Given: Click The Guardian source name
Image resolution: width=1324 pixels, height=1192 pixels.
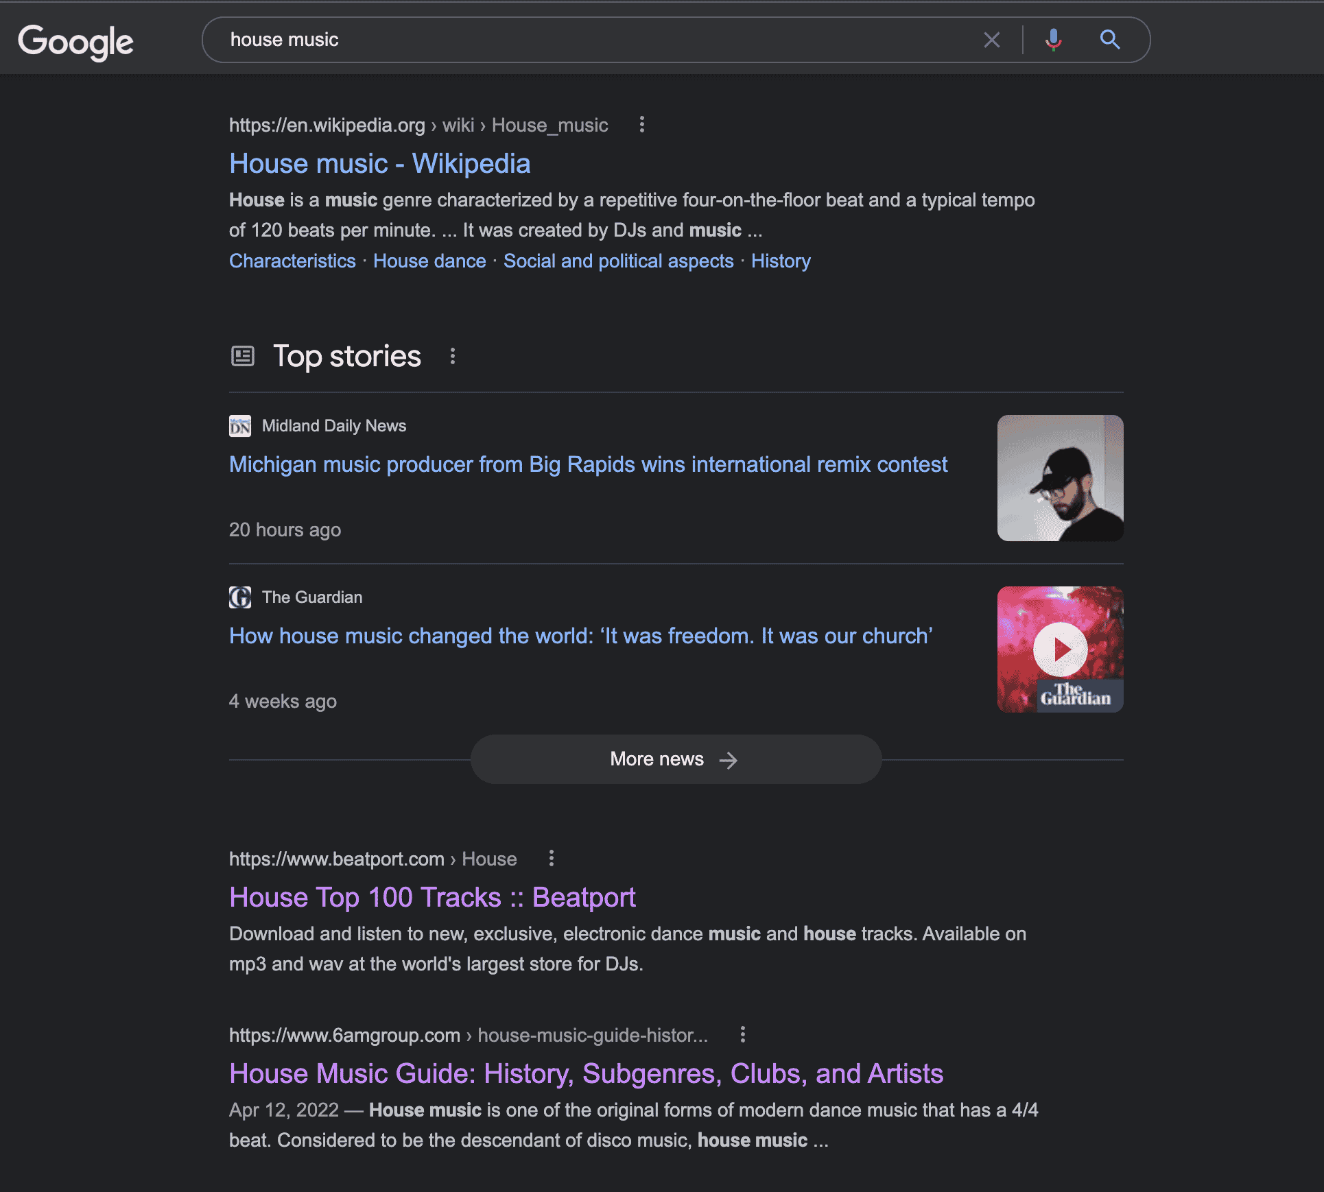Looking at the screenshot, I should coord(312,597).
